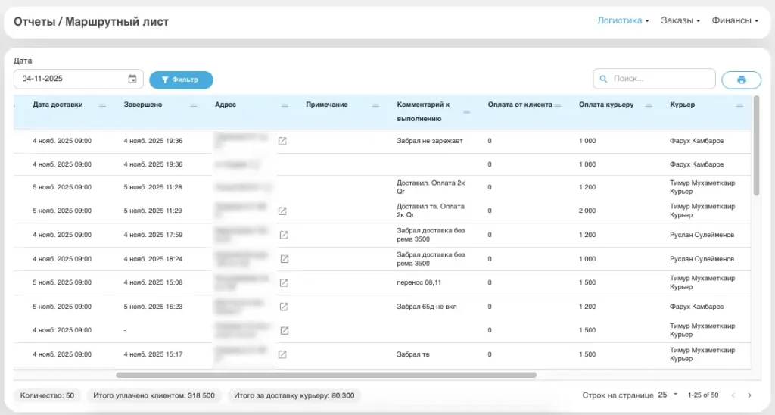775x415 pixels.
Task: Click the printer icon button
Action: [741, 80]
